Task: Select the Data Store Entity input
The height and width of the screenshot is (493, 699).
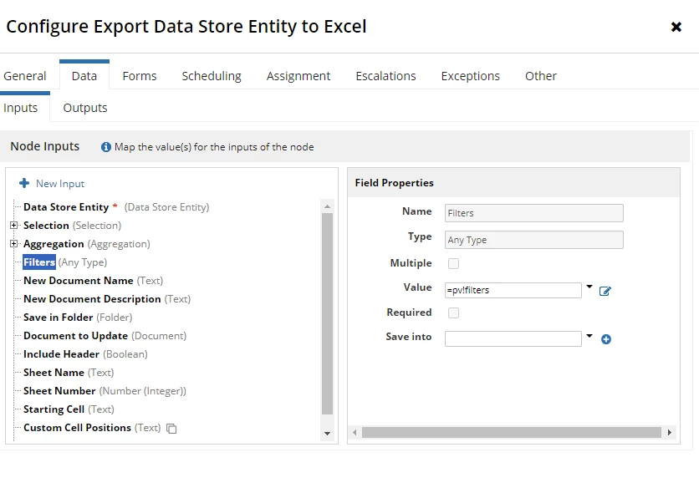Action: [116, 207]
